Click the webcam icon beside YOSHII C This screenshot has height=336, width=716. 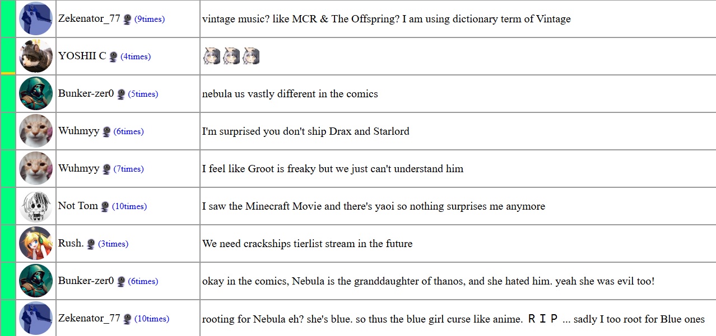(113, 56)
